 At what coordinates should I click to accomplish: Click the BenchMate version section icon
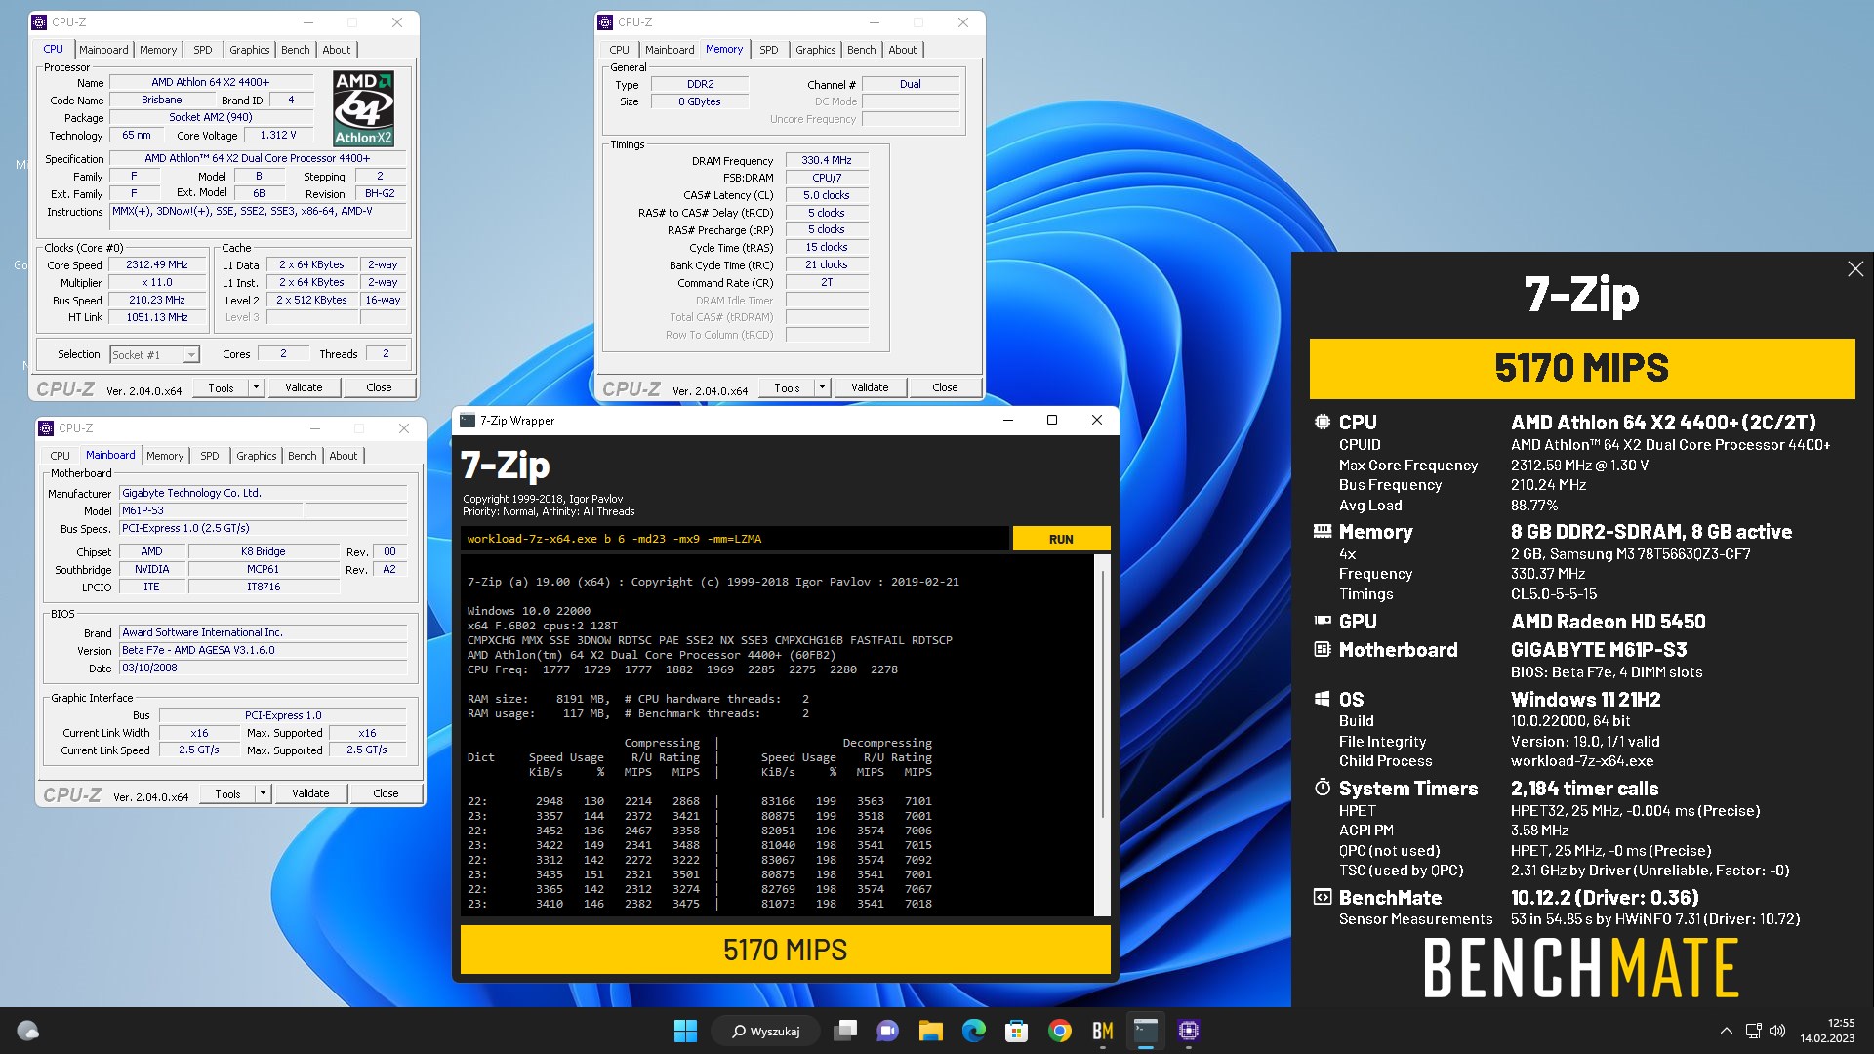tap(1323, 898)
